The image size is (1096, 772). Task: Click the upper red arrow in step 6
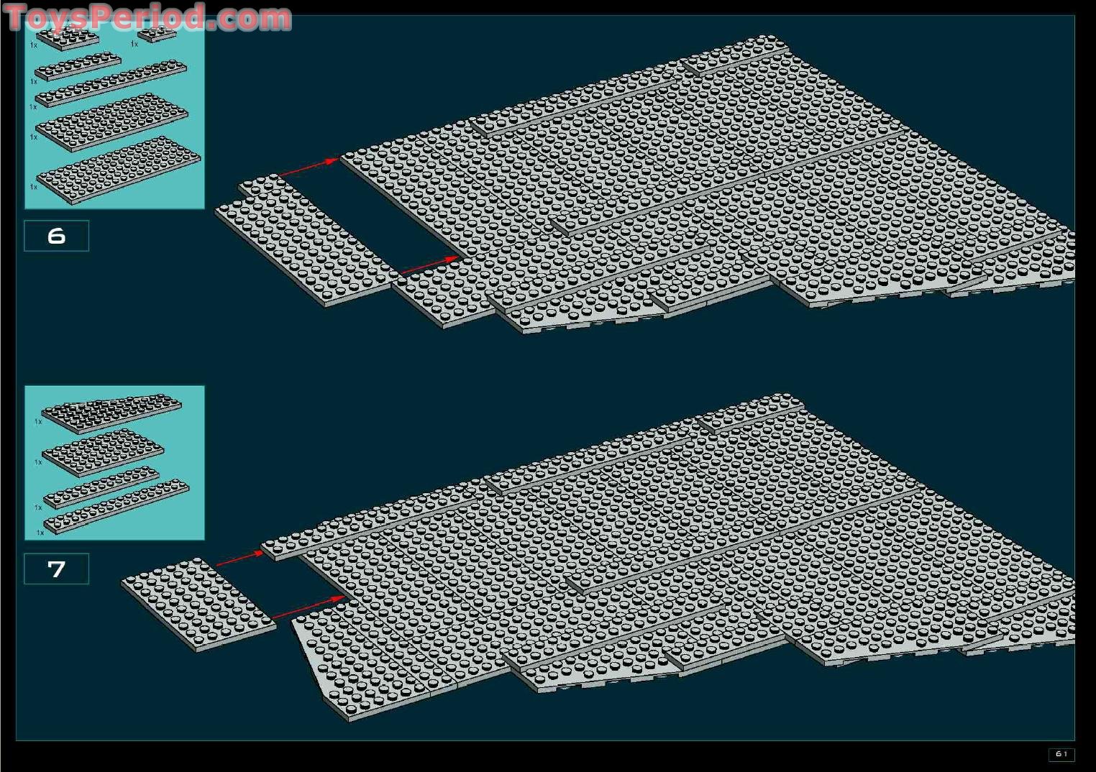pos(309,167)
